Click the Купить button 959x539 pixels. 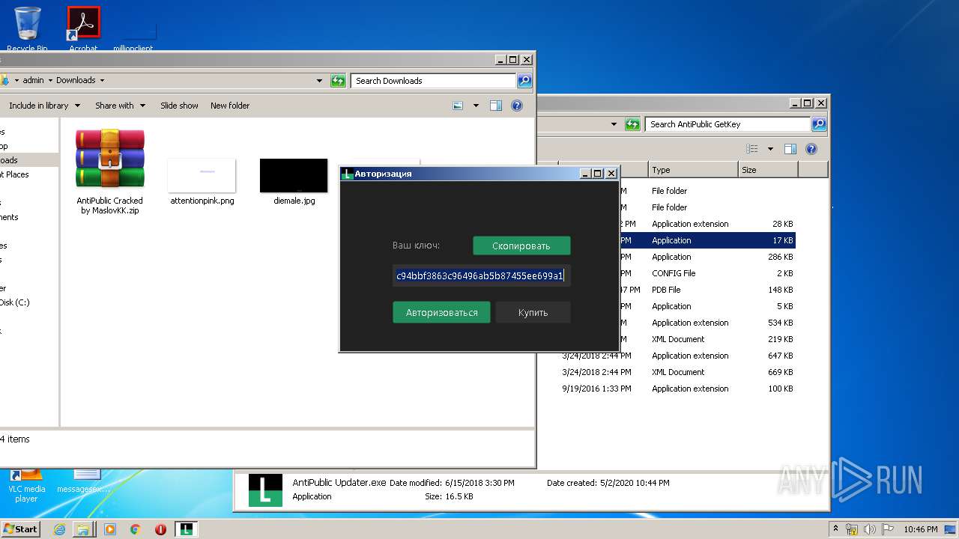tap(533, 312)
